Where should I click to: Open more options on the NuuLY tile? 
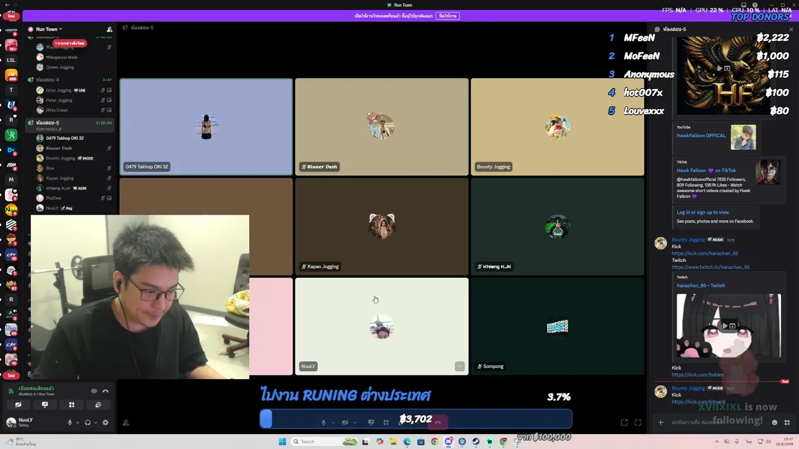459,366
